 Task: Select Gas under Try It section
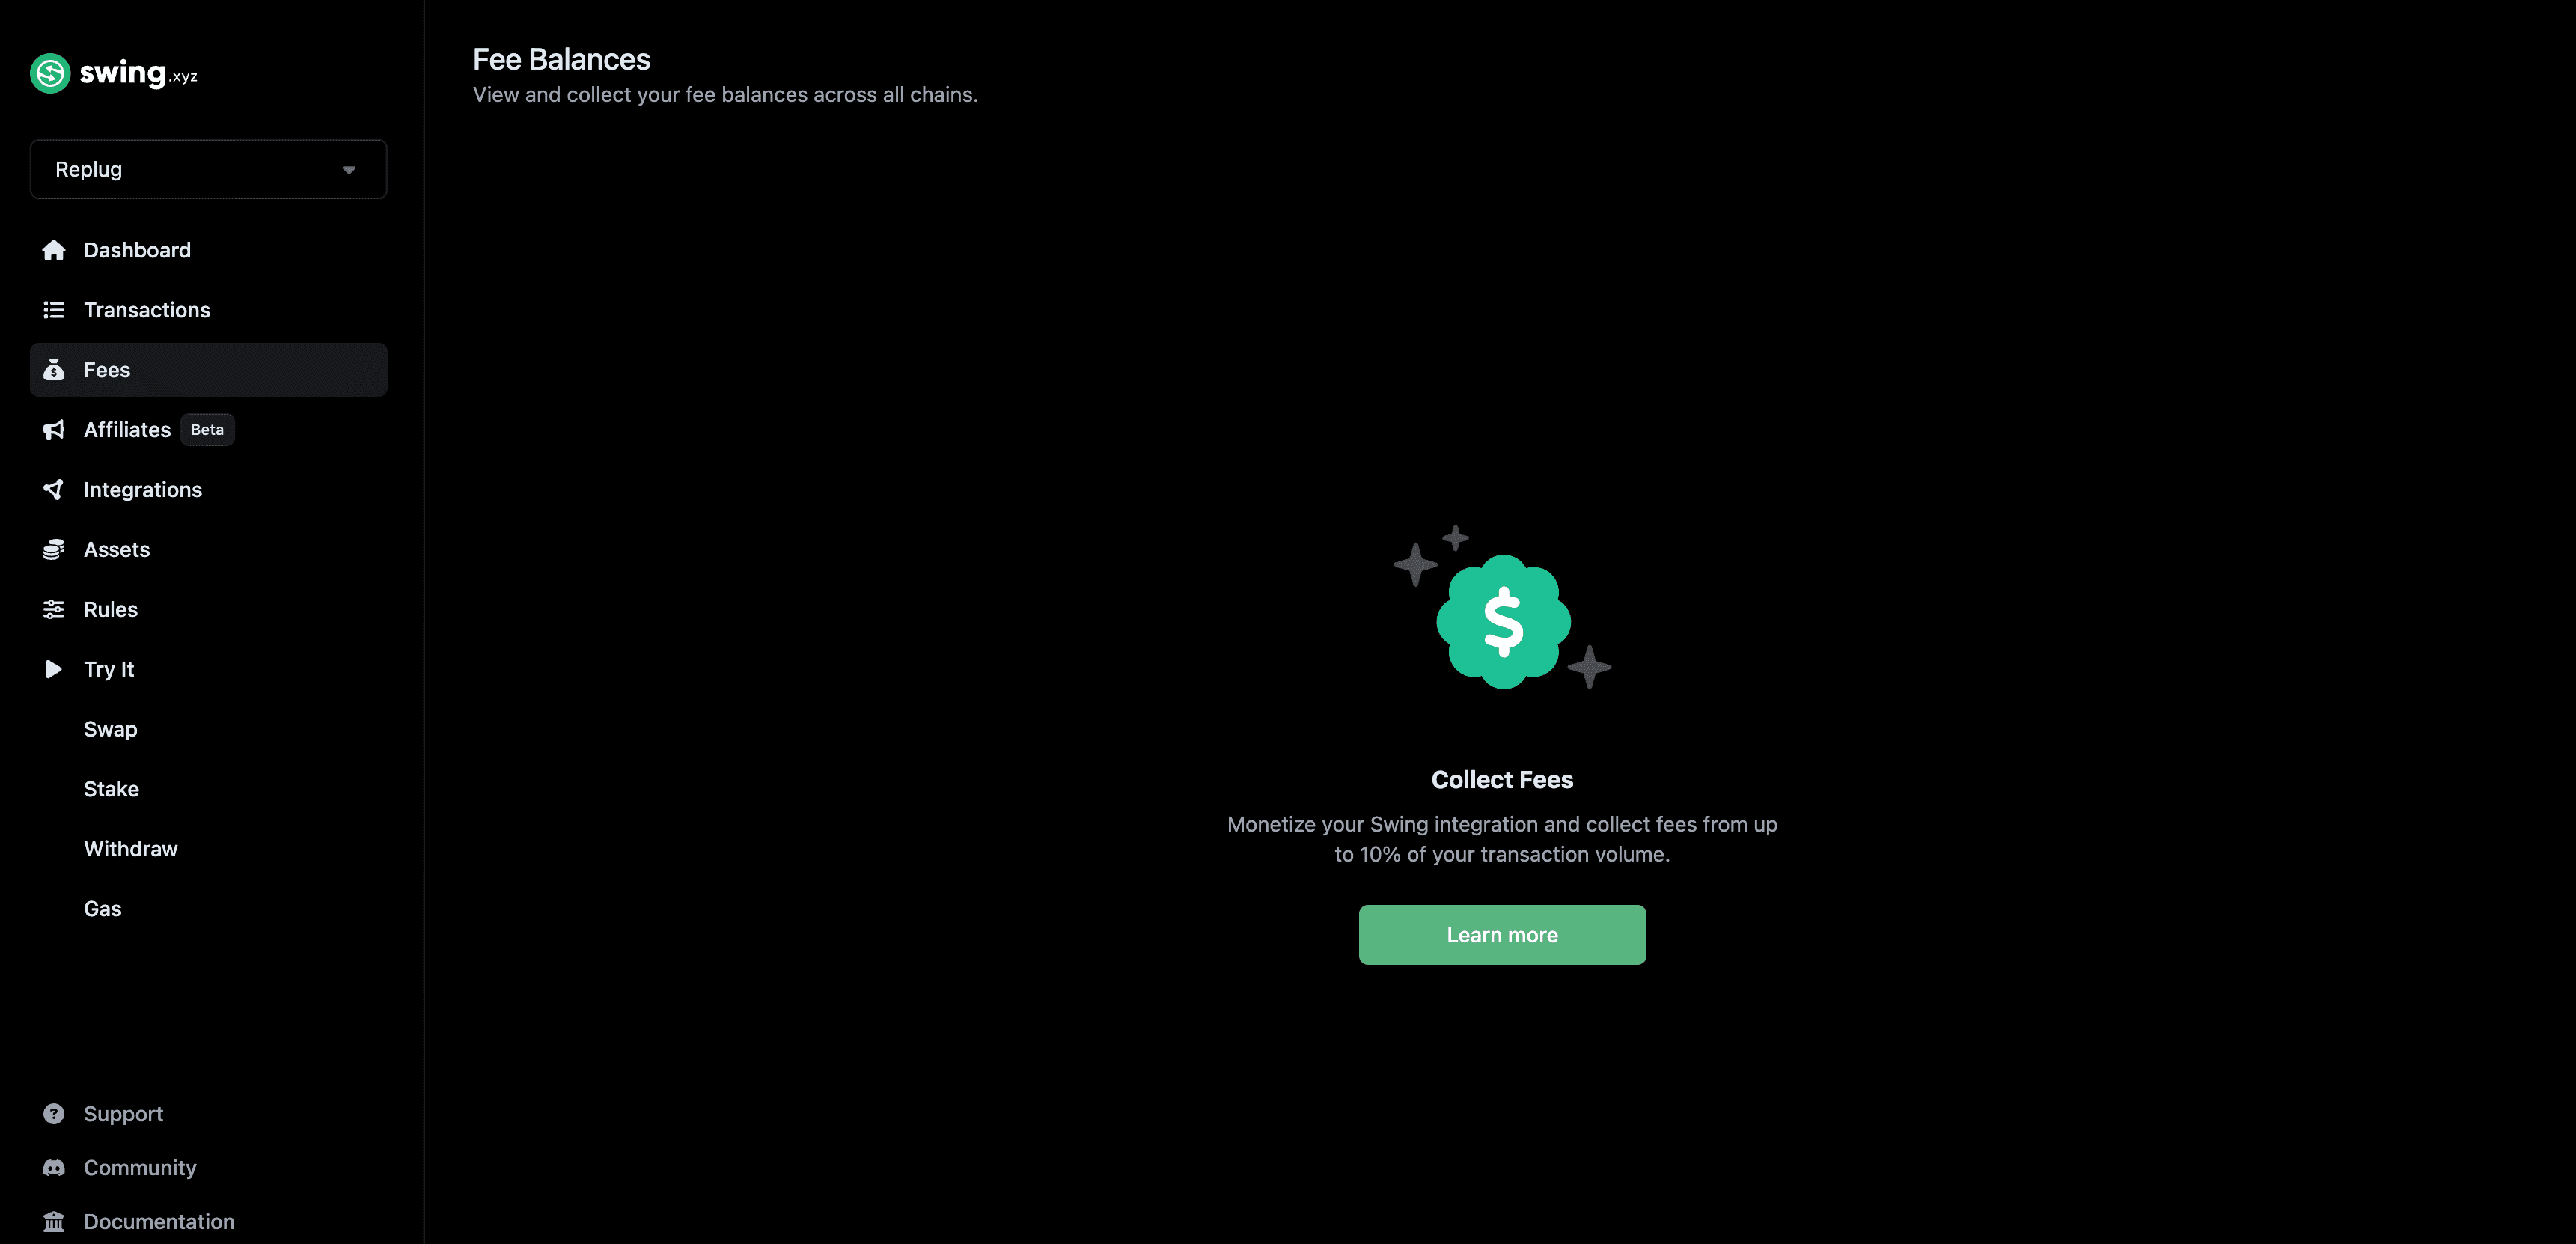pos(102,907)
